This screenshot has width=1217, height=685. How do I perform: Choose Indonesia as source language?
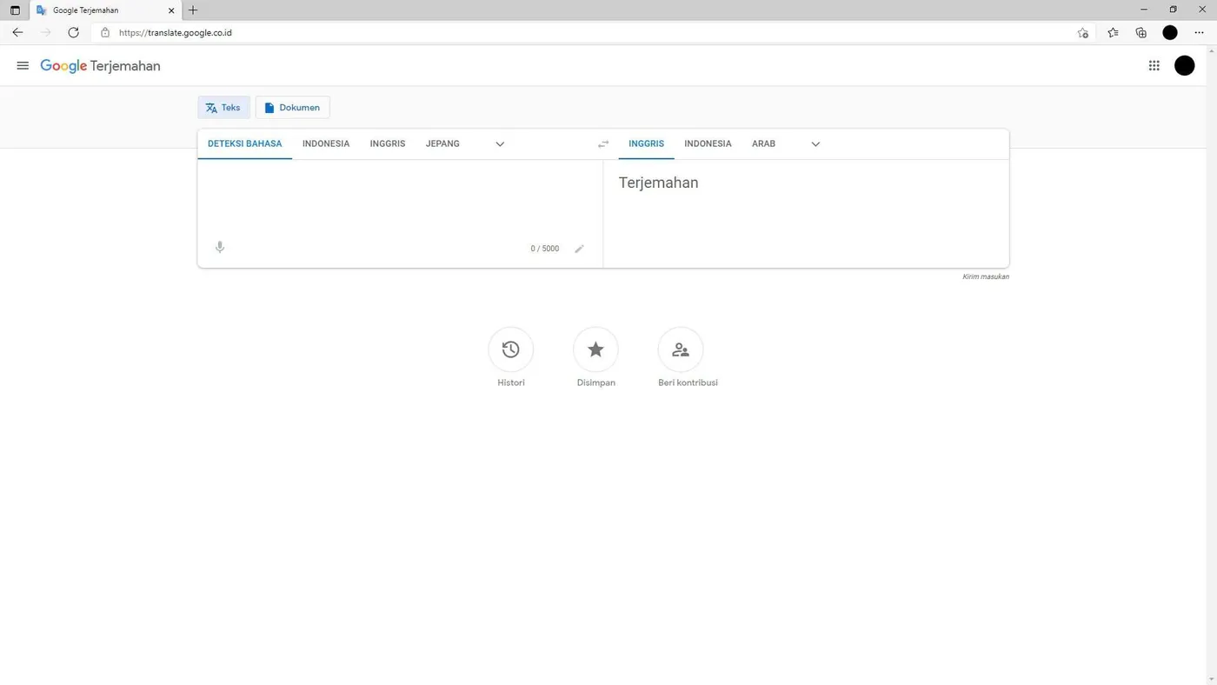pos(326,144)
